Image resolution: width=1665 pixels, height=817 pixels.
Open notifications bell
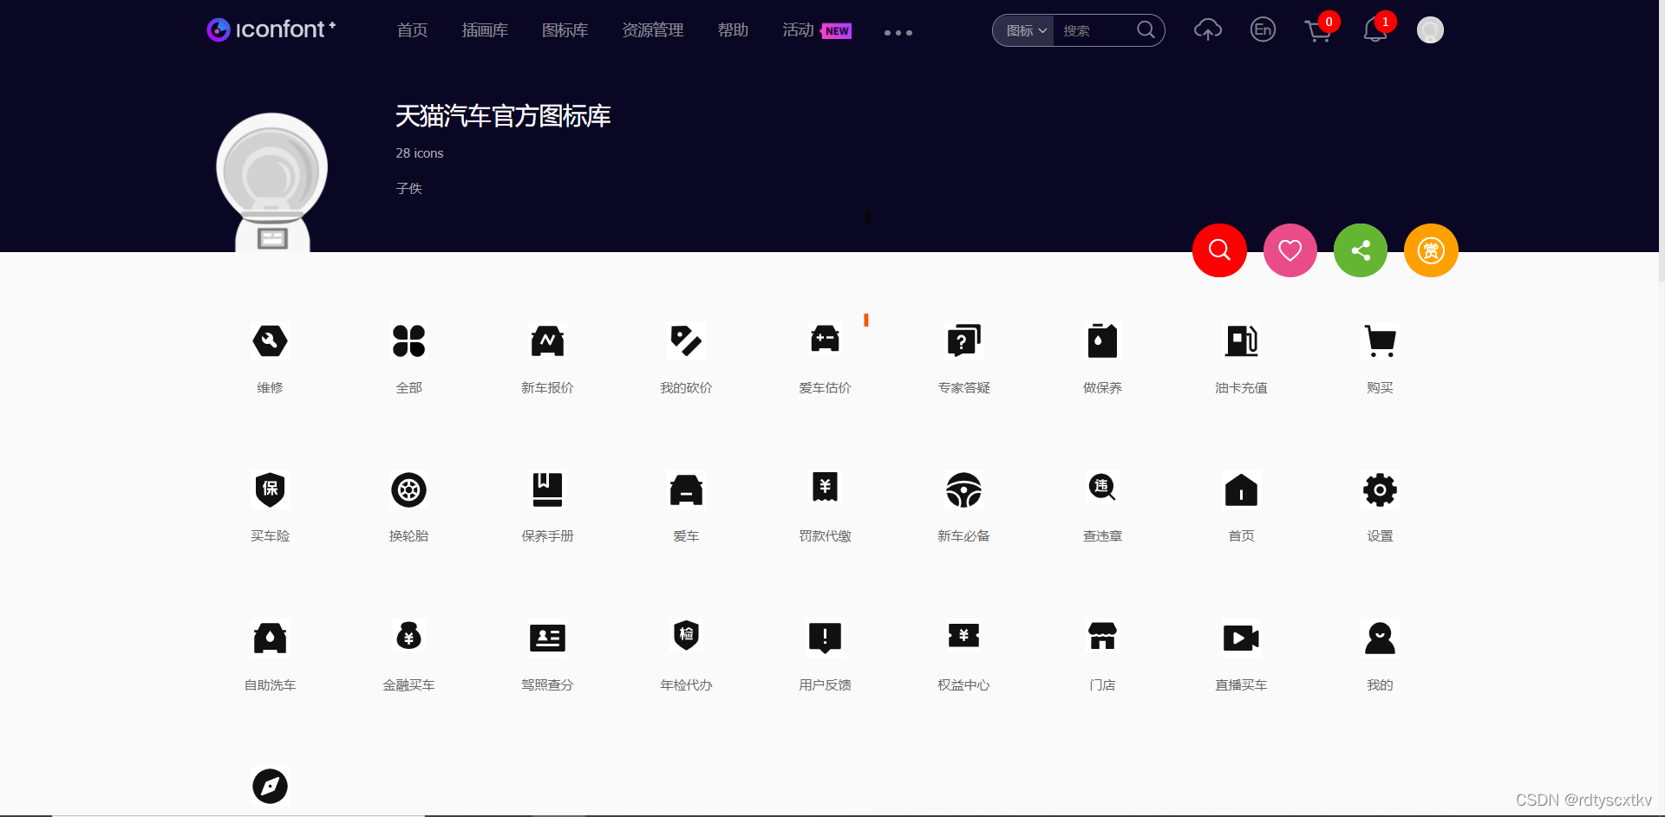[x=1374, y=31]
